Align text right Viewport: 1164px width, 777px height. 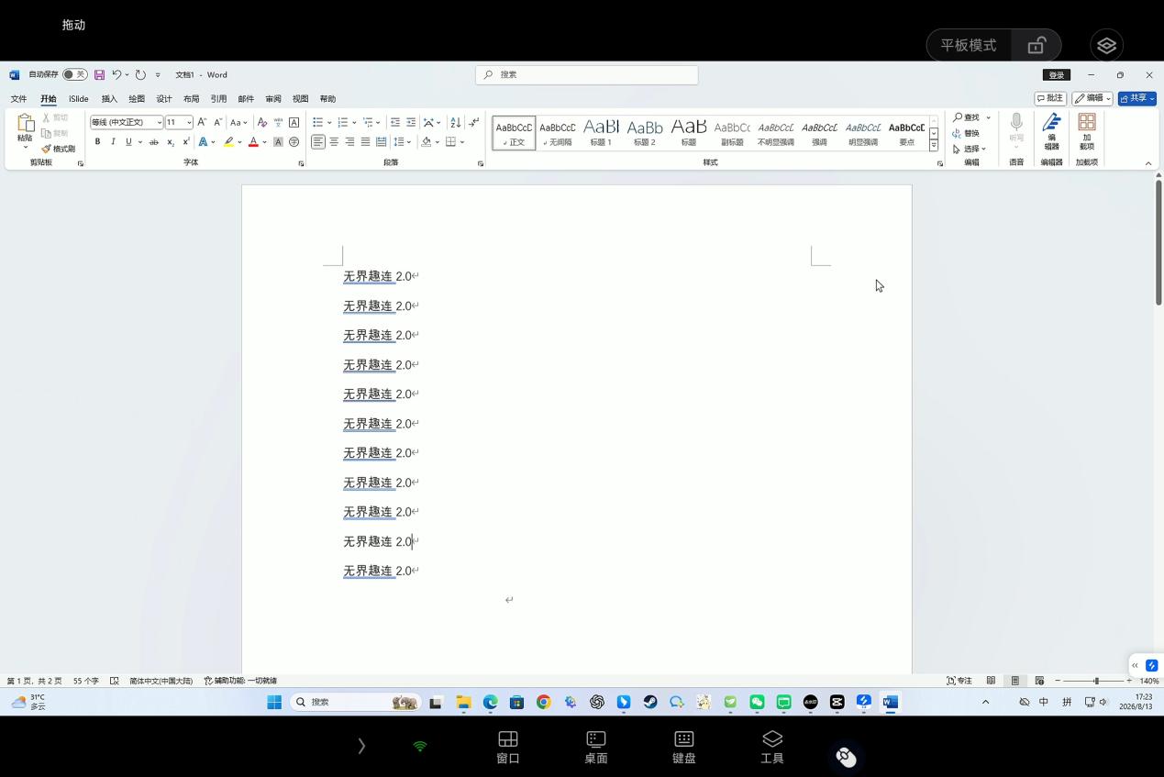pyautogui.click(x=349, y=142)
